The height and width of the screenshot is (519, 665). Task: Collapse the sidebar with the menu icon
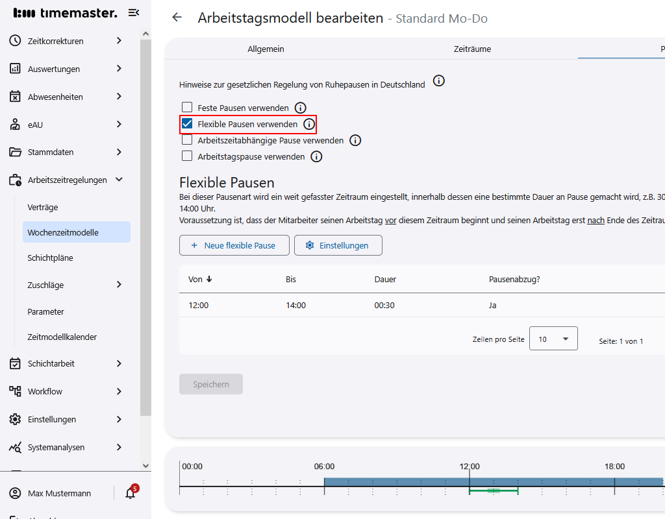pos(134,12)
